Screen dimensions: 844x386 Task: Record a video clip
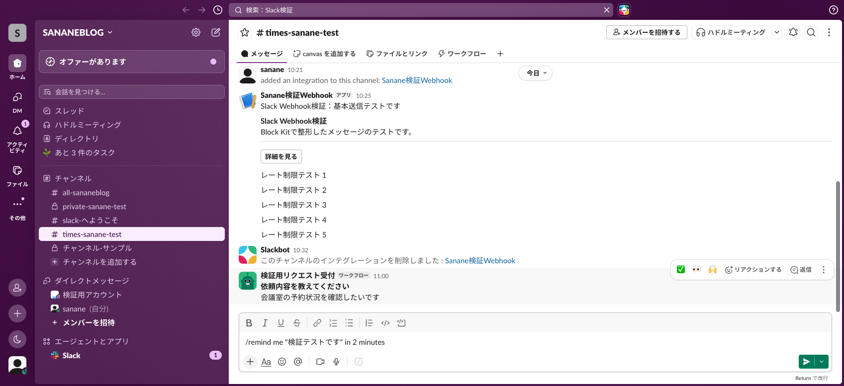click(320, 362)
